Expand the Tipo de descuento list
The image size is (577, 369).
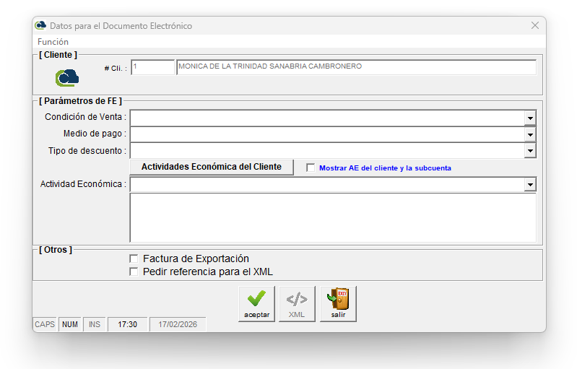pos(530,151)
